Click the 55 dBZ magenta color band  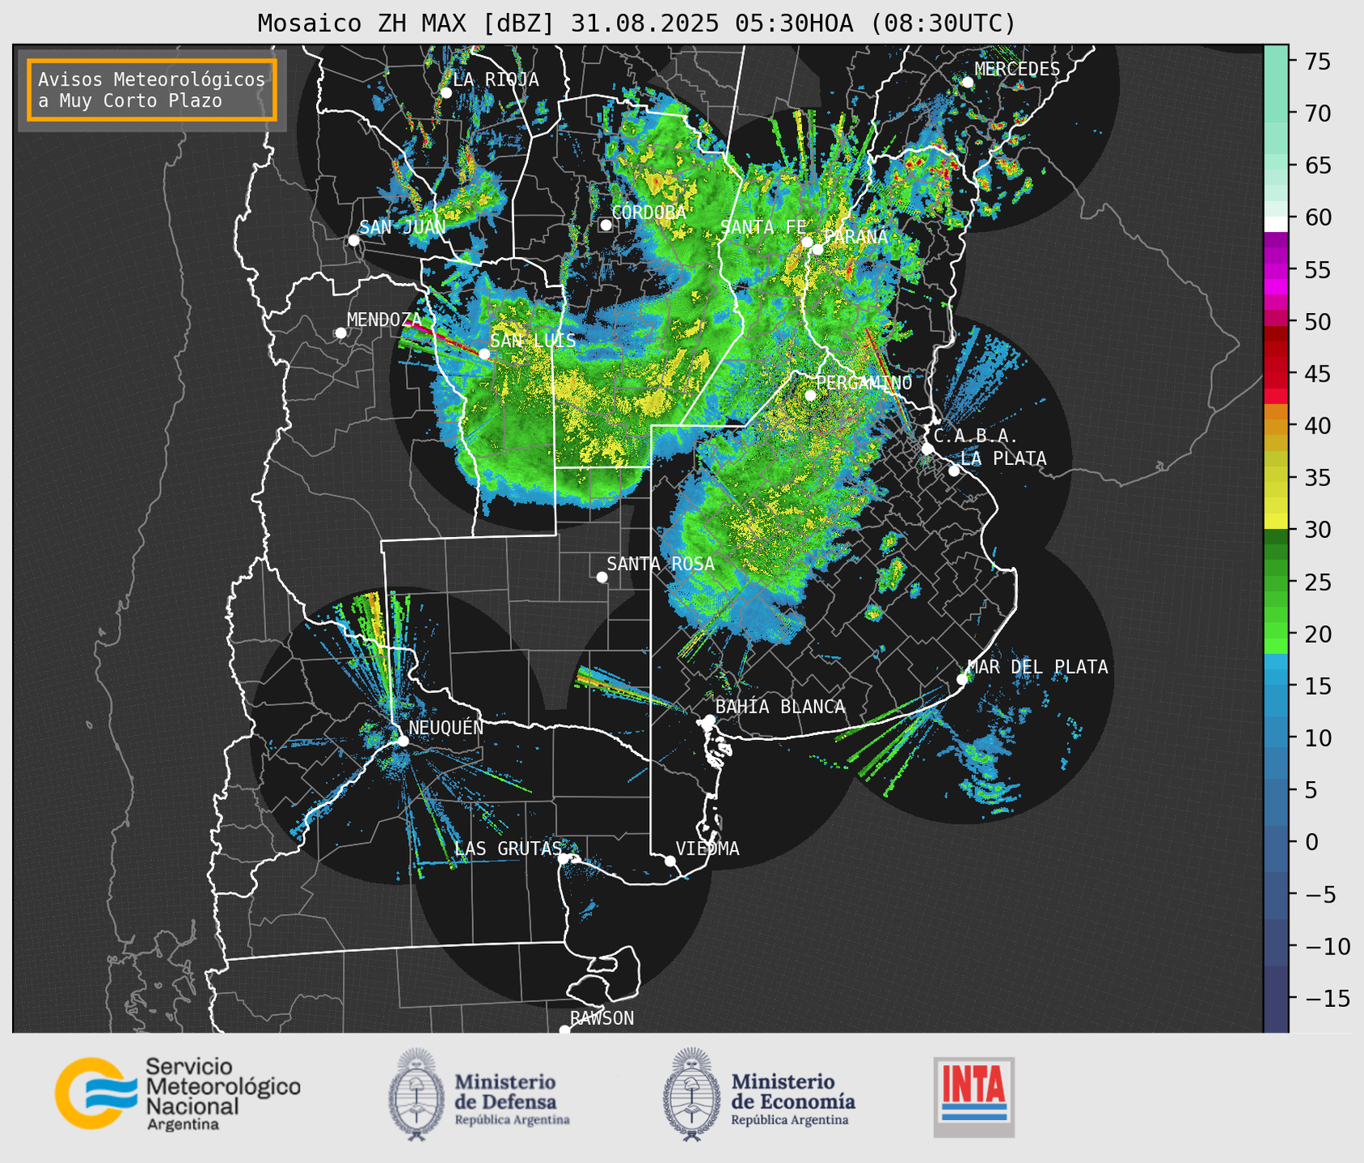[x=1276, y=270]
